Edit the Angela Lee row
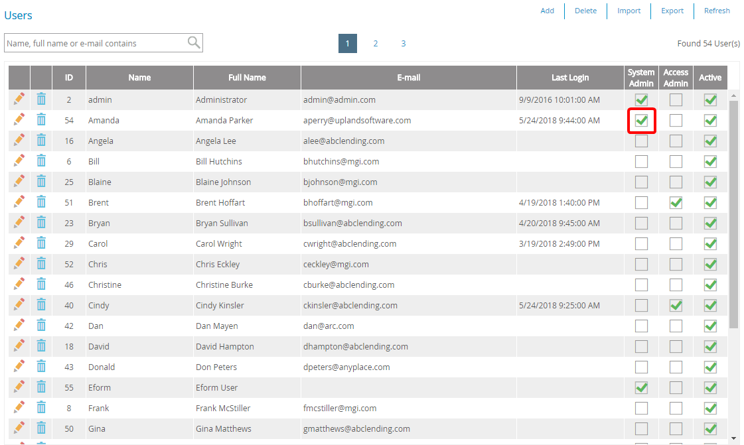The width and height of the screenshot is (744, 445). [x=19, y=141]
